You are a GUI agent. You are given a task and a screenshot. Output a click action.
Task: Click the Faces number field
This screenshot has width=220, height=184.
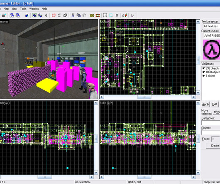coord(215,139)
